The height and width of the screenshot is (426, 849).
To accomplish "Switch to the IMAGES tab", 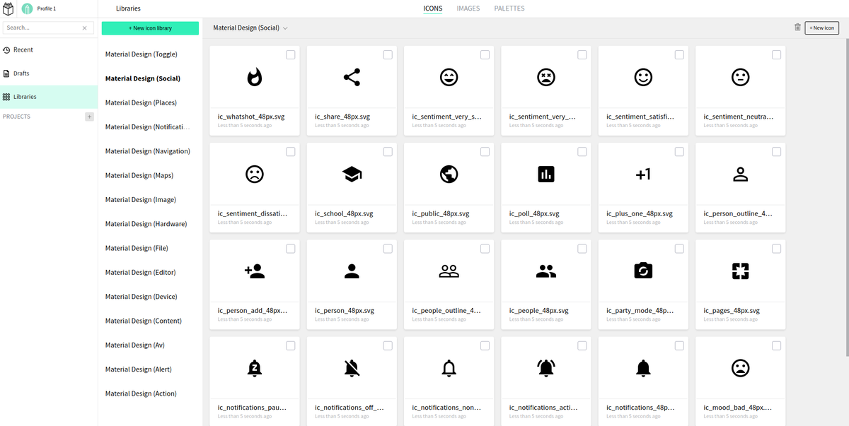I will click(x=468, y=8).
